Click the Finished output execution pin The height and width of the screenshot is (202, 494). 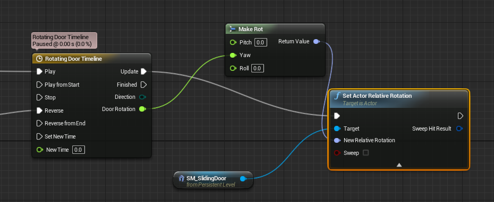pyautogui.click(x=143, y=85)
